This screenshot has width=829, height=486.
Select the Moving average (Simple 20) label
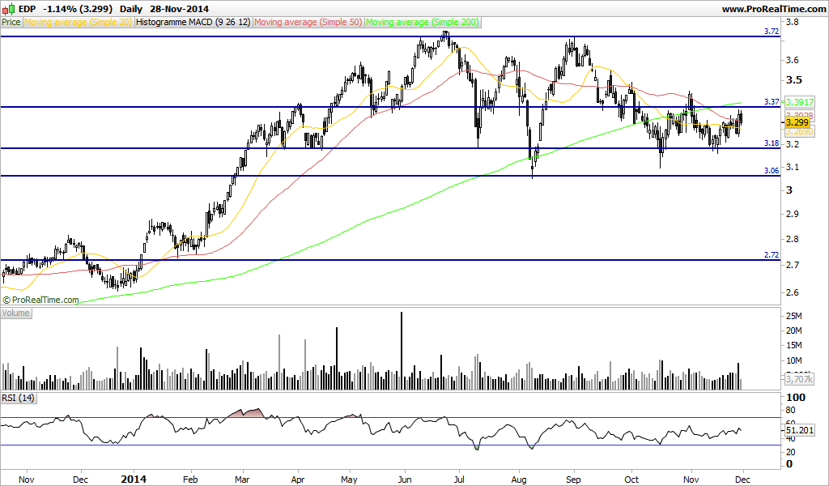[x=78, y=22]
